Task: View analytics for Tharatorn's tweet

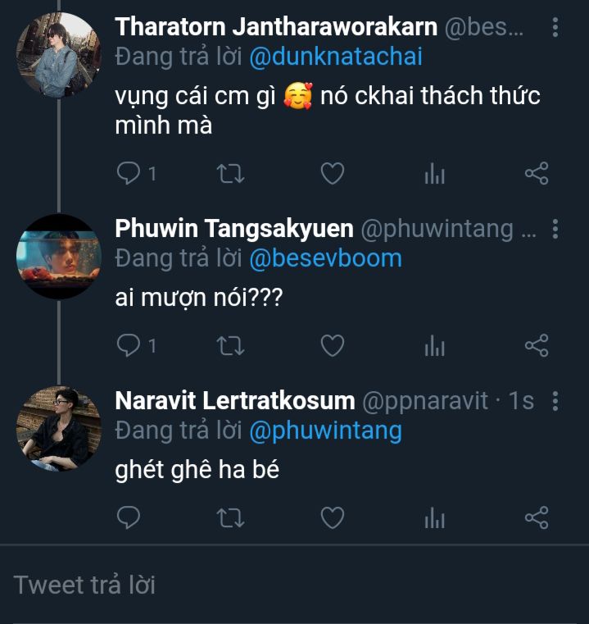Action: click(x=434, y=174)
